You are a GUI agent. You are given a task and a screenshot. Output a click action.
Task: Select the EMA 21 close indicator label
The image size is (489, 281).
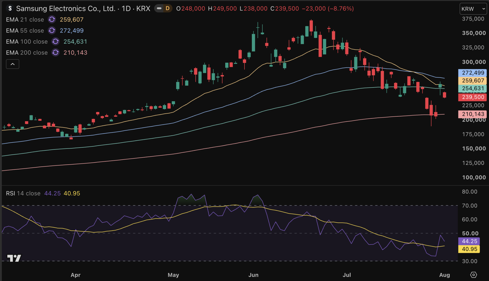tap(25, 20)
